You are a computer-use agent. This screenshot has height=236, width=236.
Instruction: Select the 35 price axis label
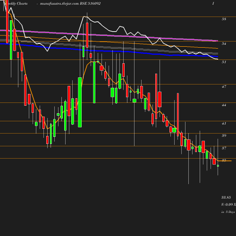[224, 160]
